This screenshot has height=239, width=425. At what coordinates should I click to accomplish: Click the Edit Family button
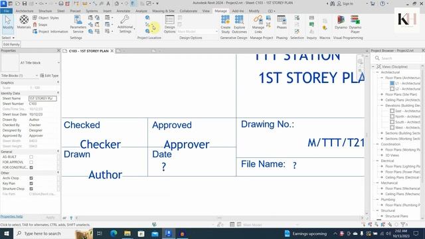point(11,44)
